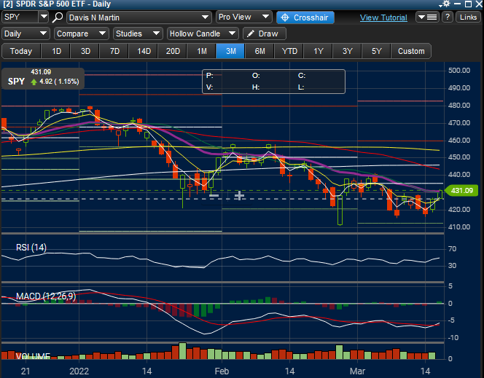Open the Hollow Candle chart type dropdown

(203, 34)
